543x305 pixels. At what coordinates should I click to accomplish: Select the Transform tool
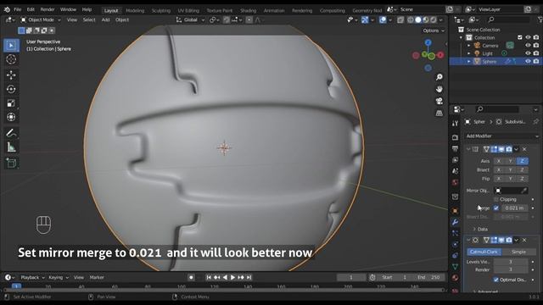point(11,117)
